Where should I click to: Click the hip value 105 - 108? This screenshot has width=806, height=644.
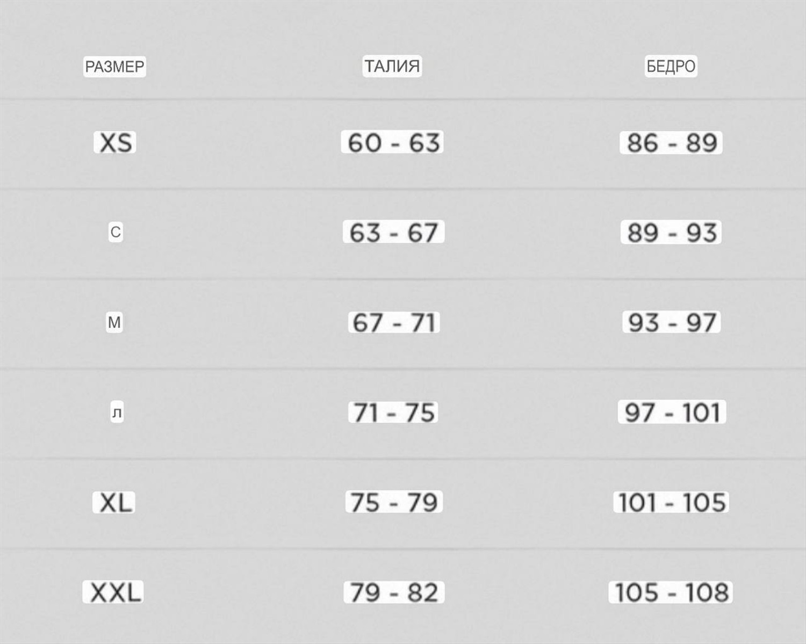(x=671, y=592)
